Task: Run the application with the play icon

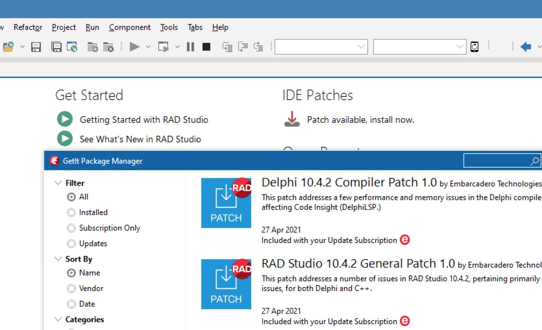Action: click(x=134, y=47)
